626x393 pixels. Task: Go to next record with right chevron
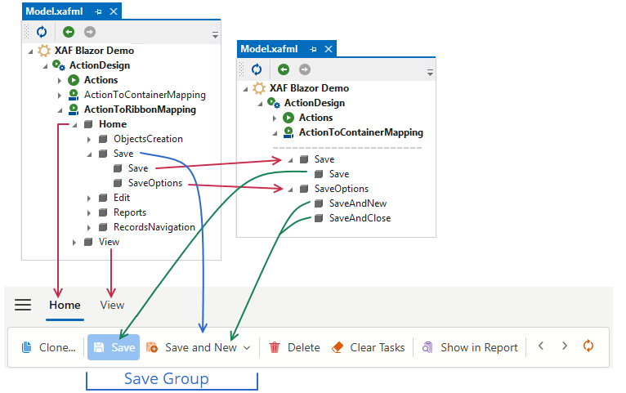(x=565, y=346)
